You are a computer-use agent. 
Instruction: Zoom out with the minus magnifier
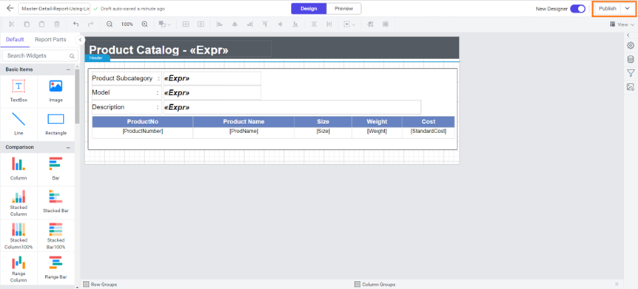coord(110,24)
